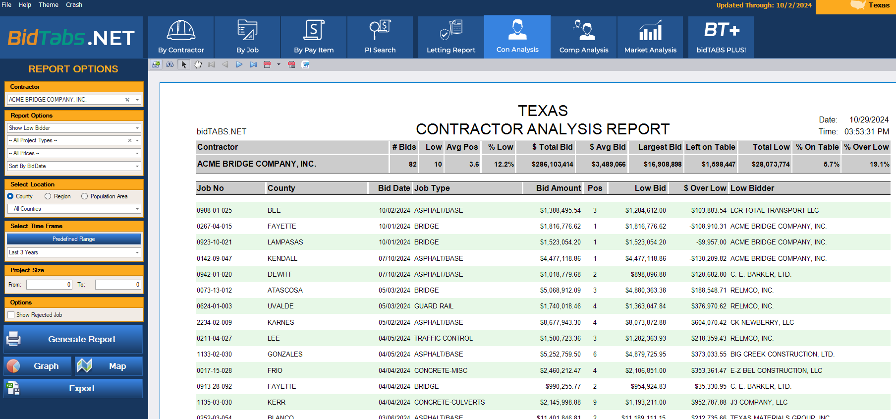Click the Export spreadsheet icon
Image resolution: width=896 pixels, height=419 pixels.
[12, 388]
